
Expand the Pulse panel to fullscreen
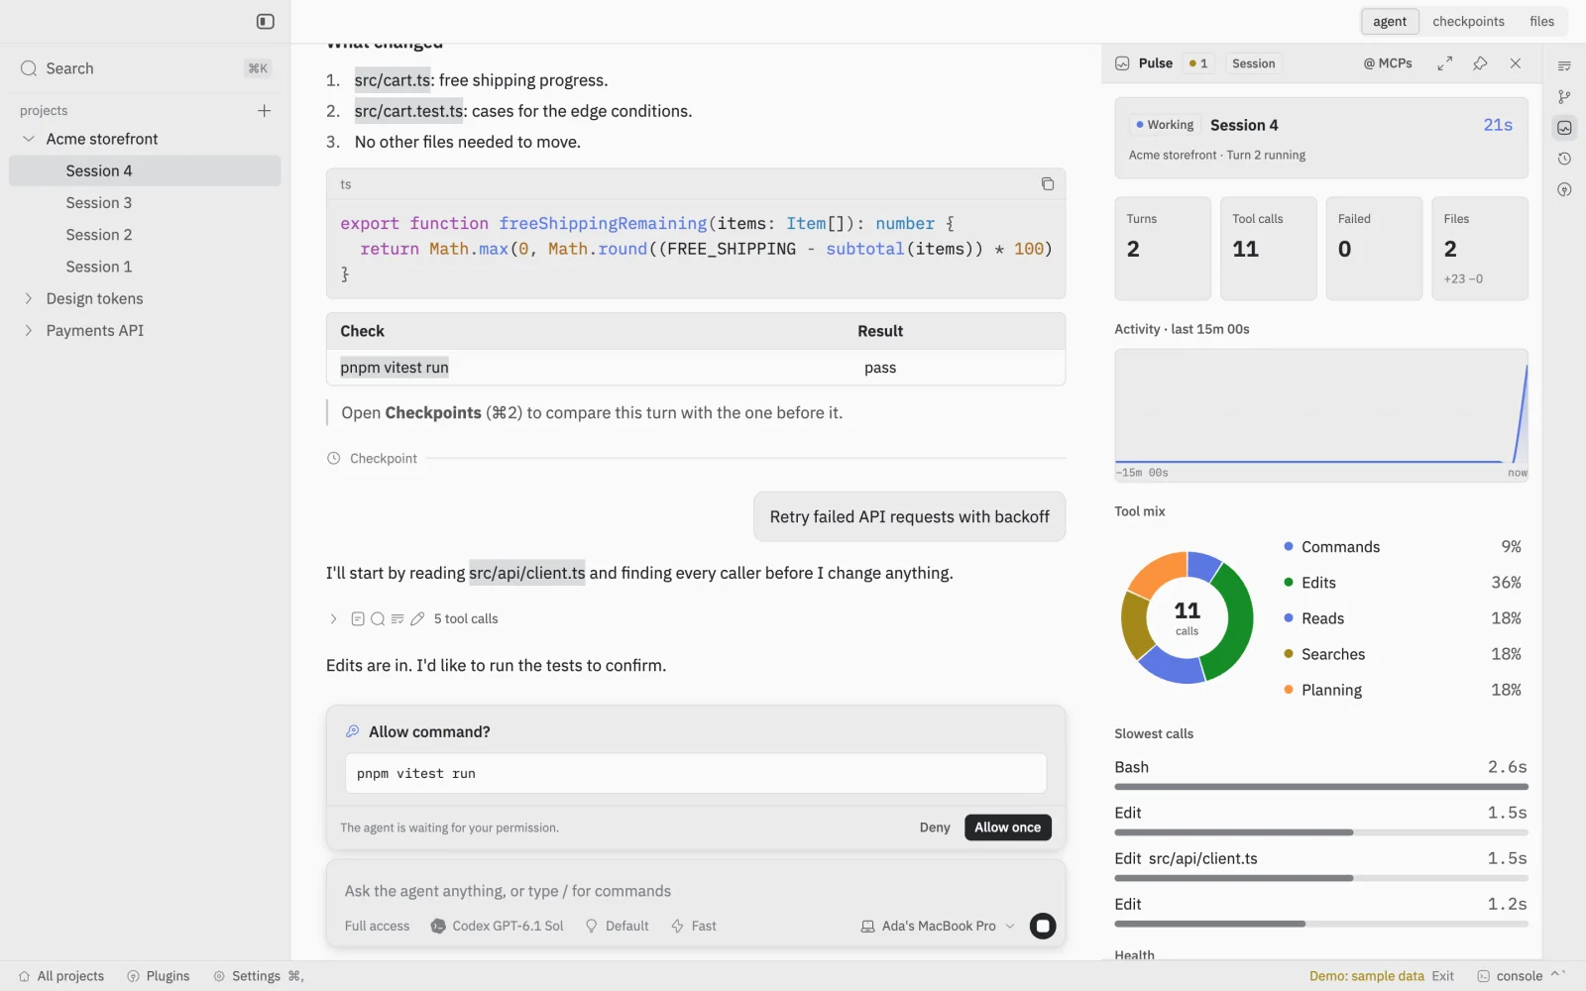1444,63
